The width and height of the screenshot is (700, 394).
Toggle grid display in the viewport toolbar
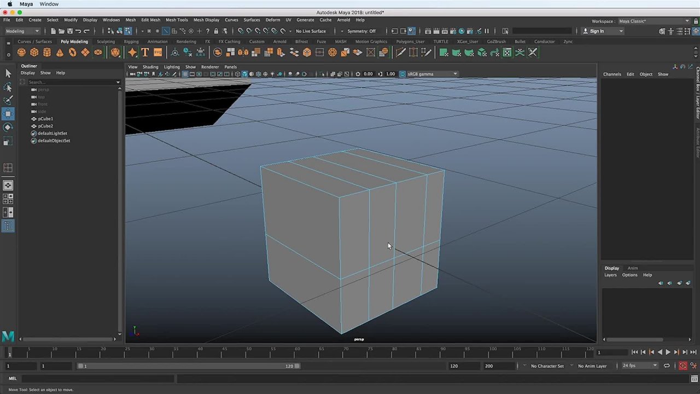click(185, 74)
